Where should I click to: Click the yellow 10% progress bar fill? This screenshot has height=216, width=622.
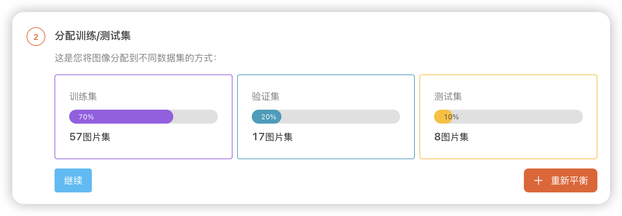(x=443, y=117)
